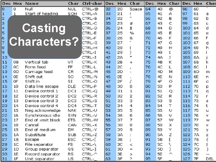The height and width of the screenshot is (162, 216).
Task: Click hex value '1F' cell
Action: click(16, 159)
